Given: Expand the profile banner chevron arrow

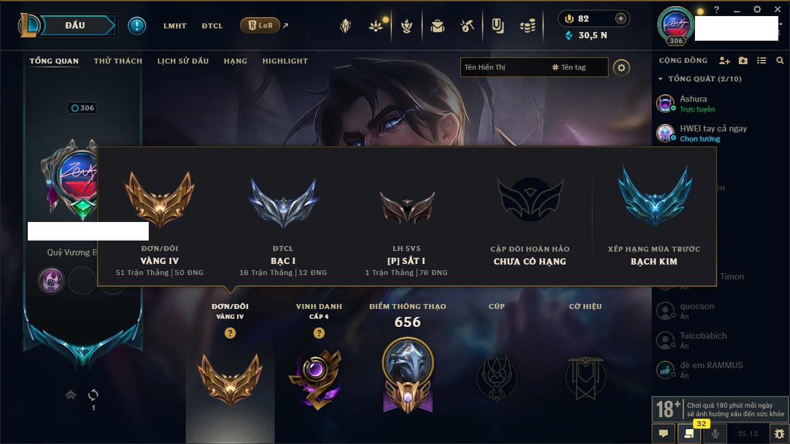Looking at the screenshot, I should 71,395.
